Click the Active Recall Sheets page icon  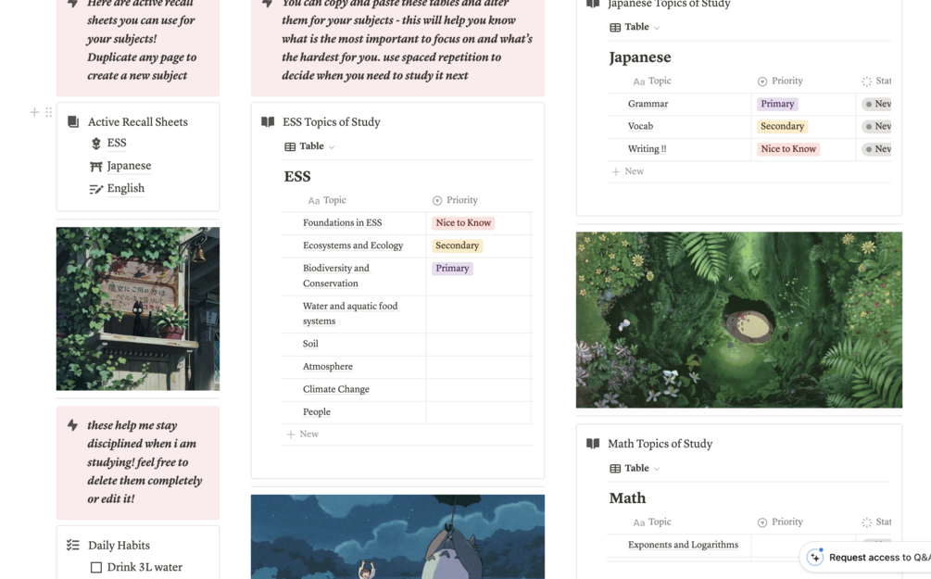tap(73, 121)
